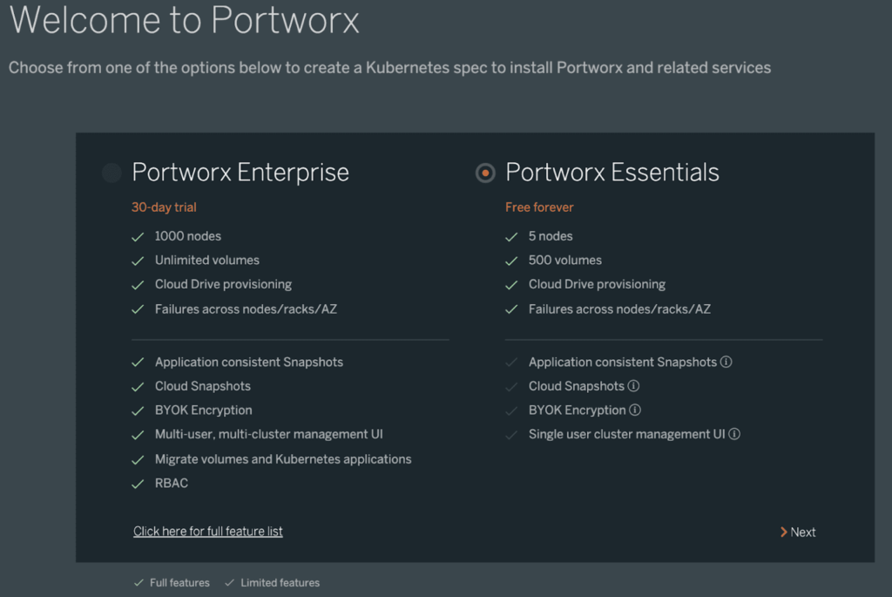Click the checkmark next to RBAC

137,483
